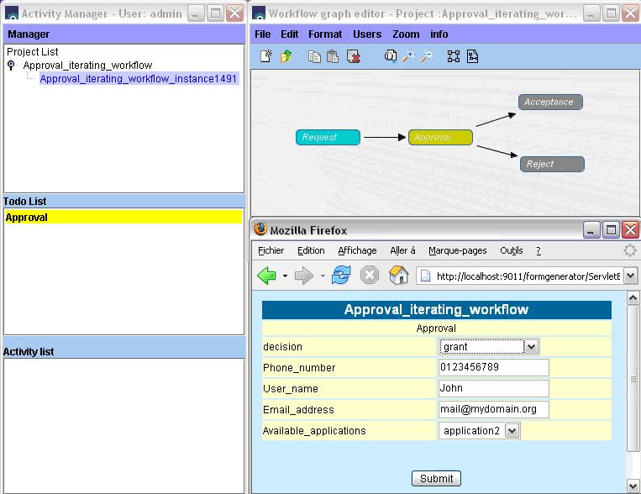Select the Approval item in Todo List
This screenshot has height=494, width=641.
[123, 217]
